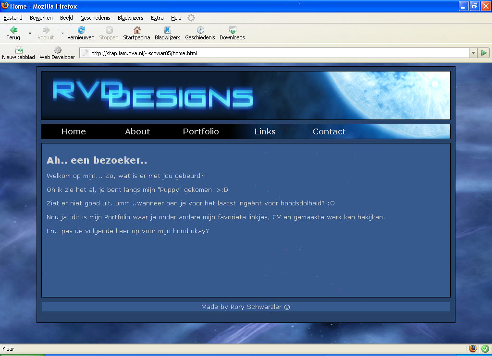Open the Extra menu

pos(157,18)
